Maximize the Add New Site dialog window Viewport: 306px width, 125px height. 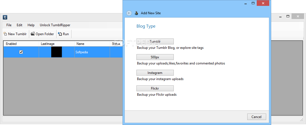click(x=253, y=3)
